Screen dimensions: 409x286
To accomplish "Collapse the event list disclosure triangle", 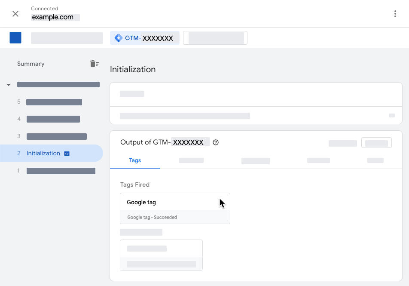I will [9, 85].
